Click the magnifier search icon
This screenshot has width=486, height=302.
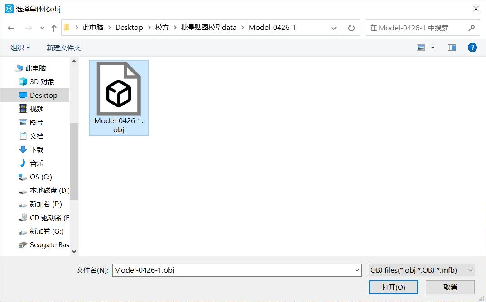point(472,28)
